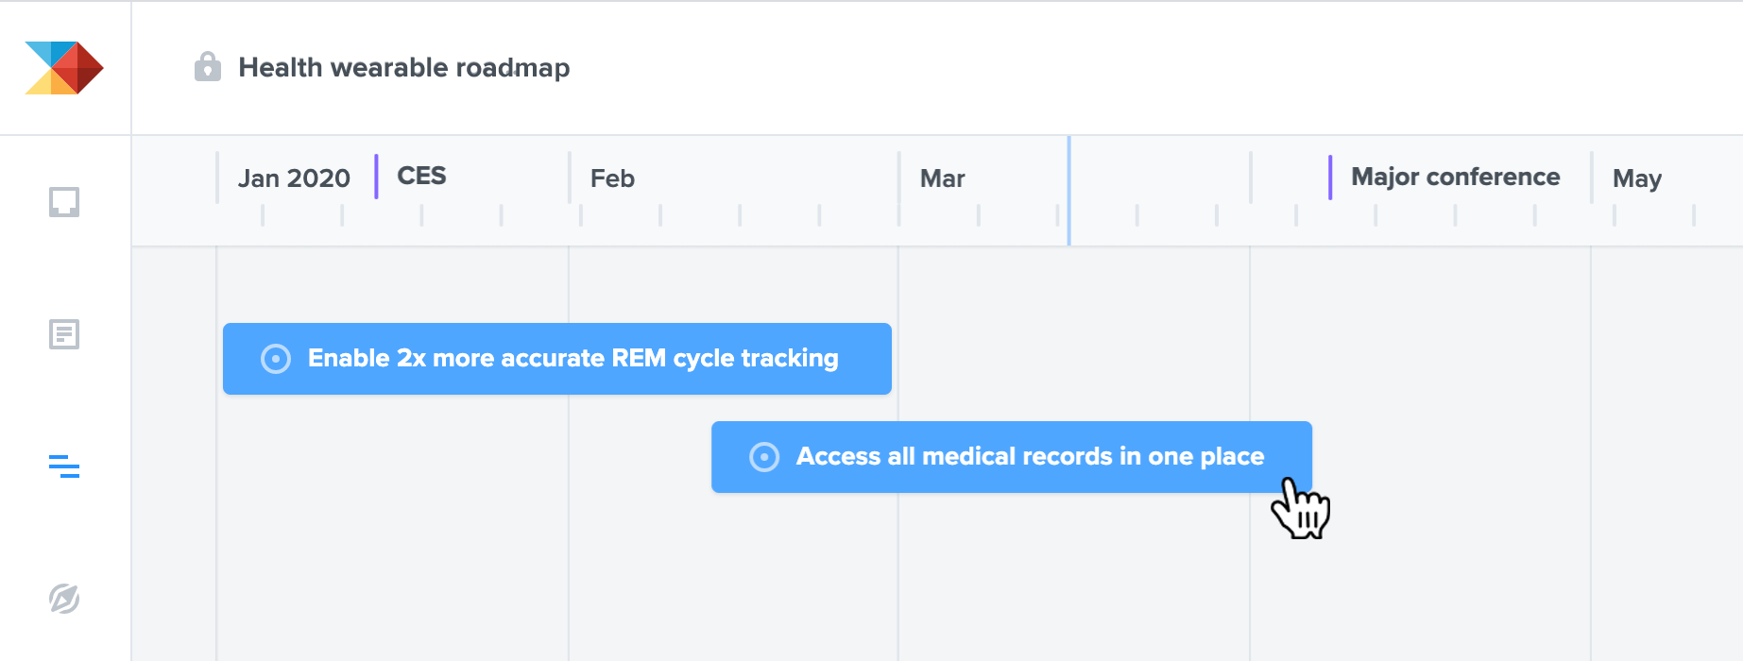Open Enable 2x more accurate REM bar

(x=557, y=359)
